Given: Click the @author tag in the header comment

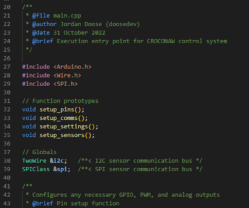Looking at the screenshot, I should click(x=44, y=24).
